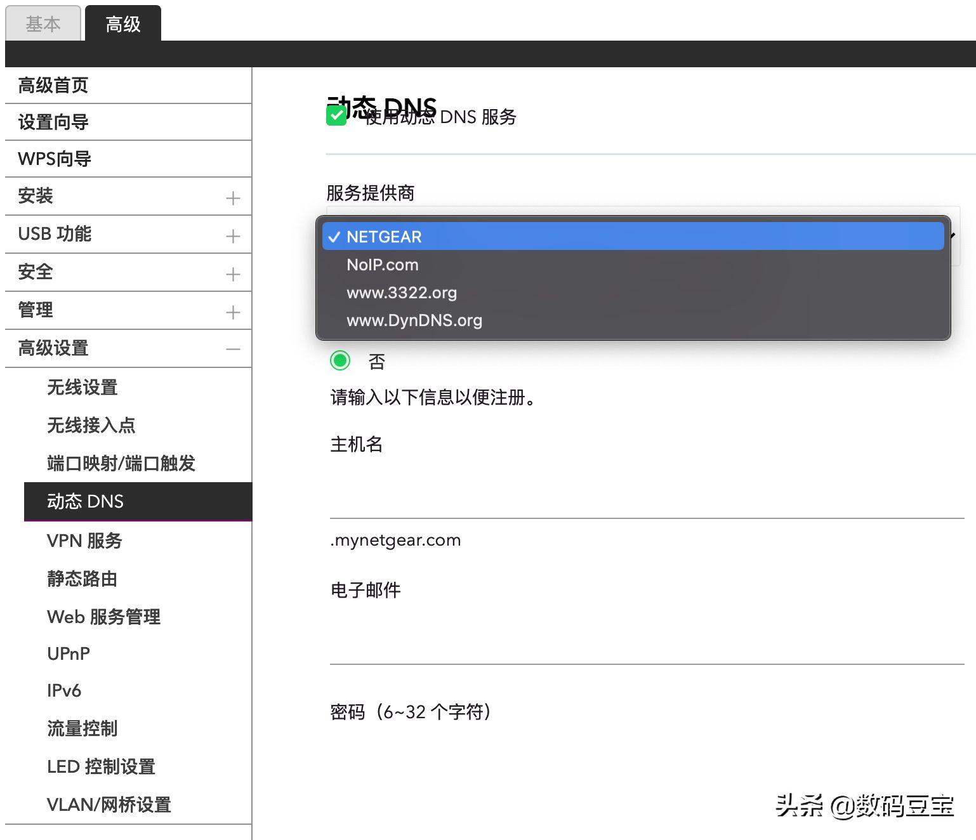Open UPnP settings page

(69, 653)
